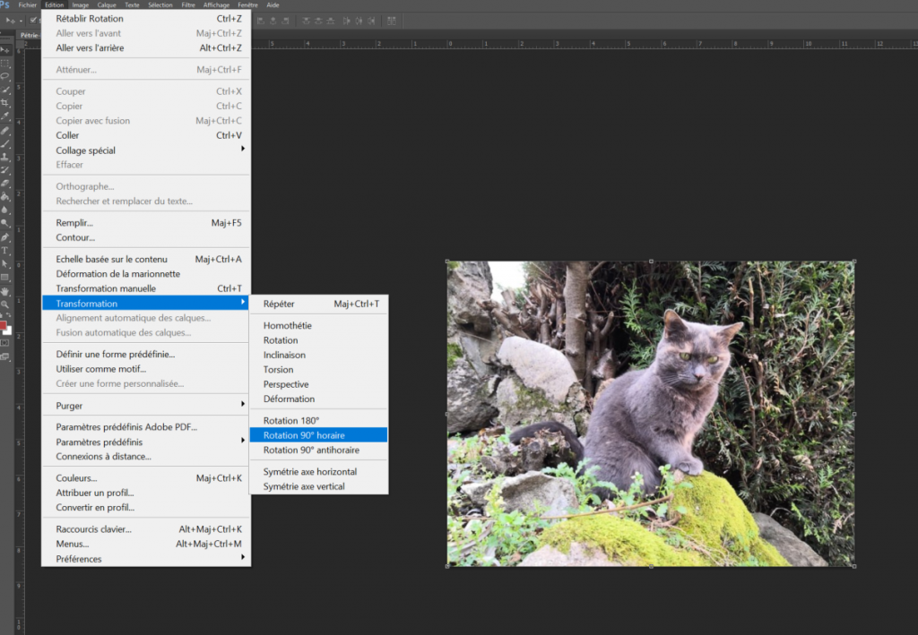Image resolution: width=918 pixels, height=635 pixels.
Task: Select the Hand tool
Action: click(x=5, y=291)
